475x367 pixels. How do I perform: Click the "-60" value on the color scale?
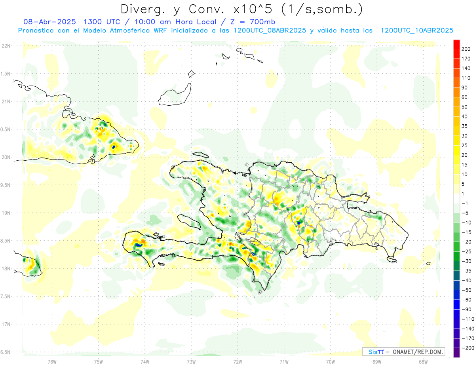[466, 300]
